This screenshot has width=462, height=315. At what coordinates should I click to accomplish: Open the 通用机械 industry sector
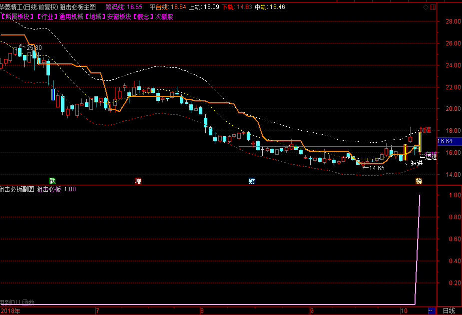click(71, 16)
